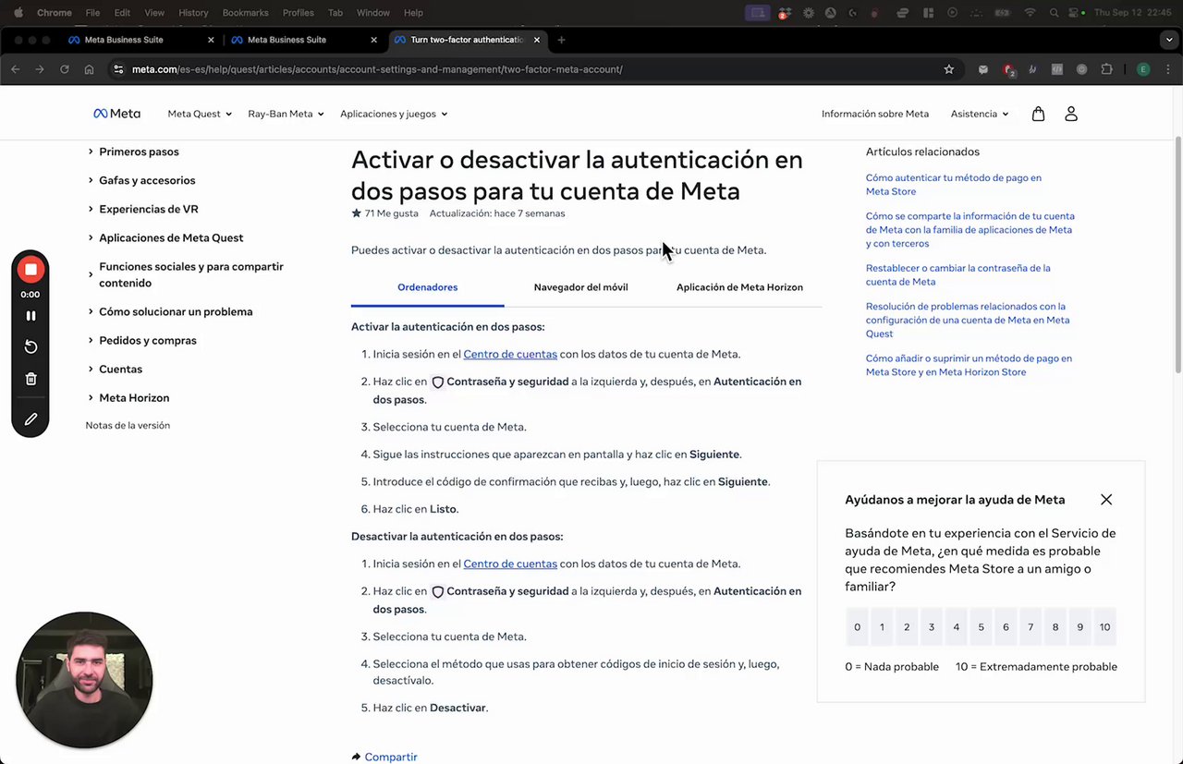Viewport: 1183px width, 764px height.
Task: Open the Bookmarks menu in macOS menu bar
Action: pos(245,13)
